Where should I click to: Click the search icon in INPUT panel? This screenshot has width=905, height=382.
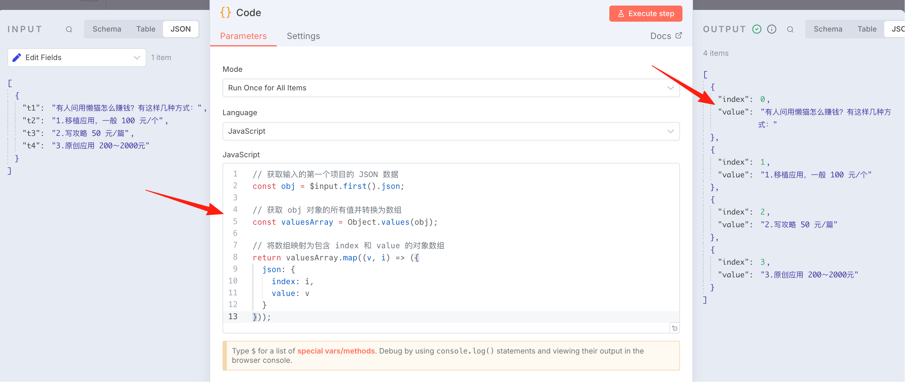[x=69, y=29]
